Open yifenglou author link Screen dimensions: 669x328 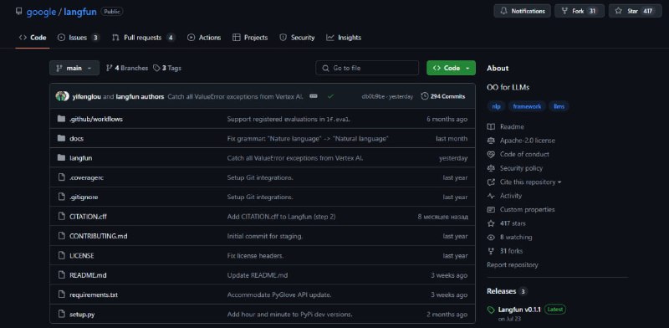[87, 96]
